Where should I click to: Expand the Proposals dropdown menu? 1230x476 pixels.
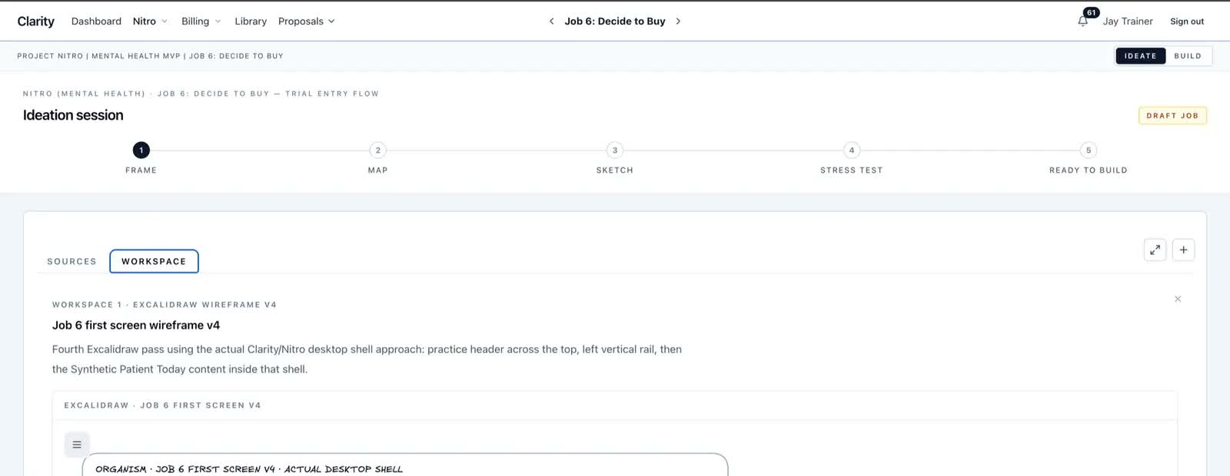(x=306, y=21)
